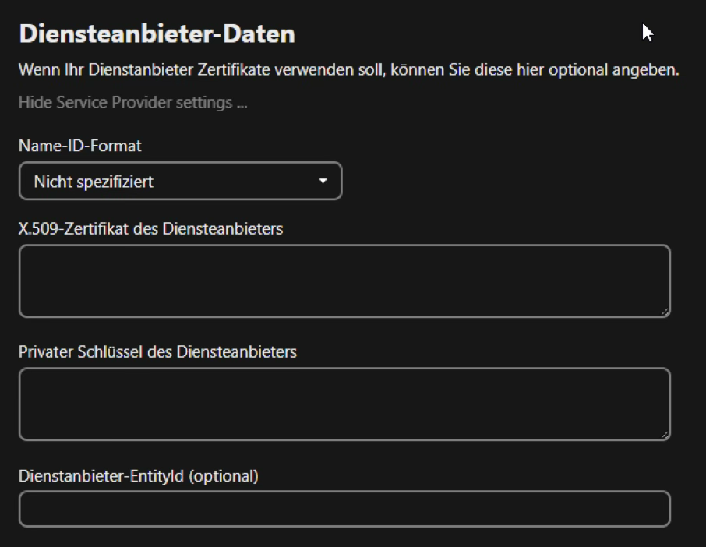The height and width of the screenshot is (547, 706).
Task: Click the word Hide in the settings link
Action: 34,102
